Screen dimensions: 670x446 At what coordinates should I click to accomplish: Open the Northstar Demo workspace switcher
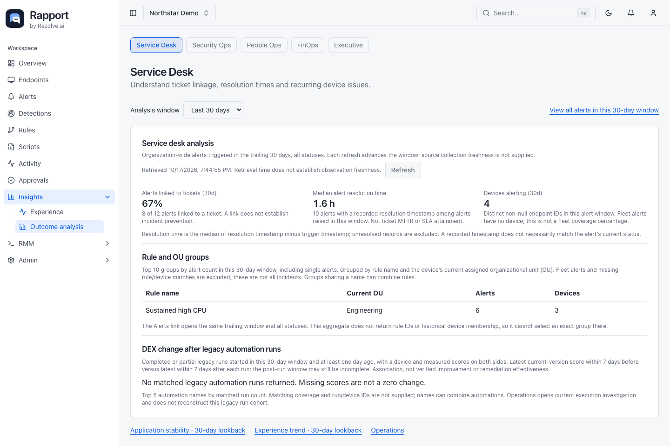tap(180, 13)
